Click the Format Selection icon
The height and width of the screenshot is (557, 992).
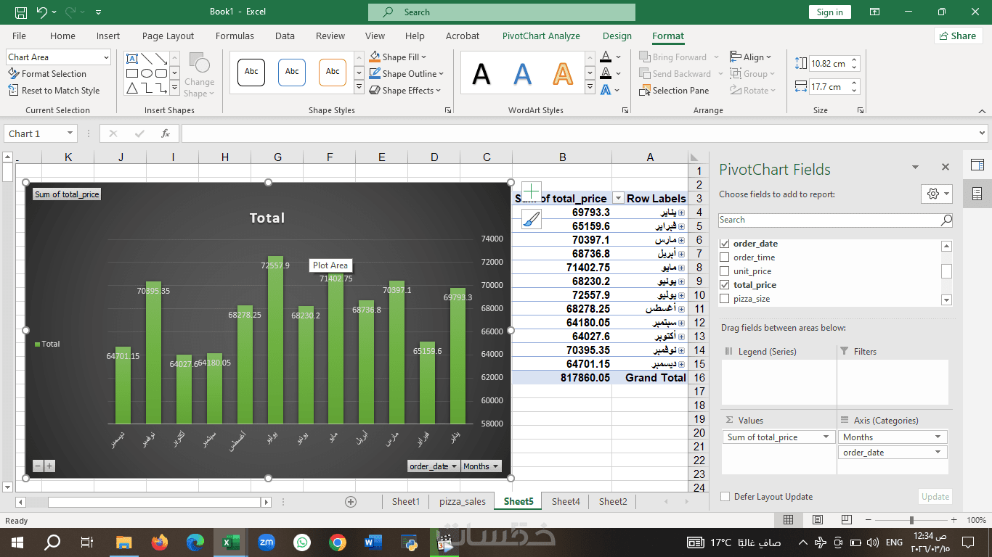(13, 74)
